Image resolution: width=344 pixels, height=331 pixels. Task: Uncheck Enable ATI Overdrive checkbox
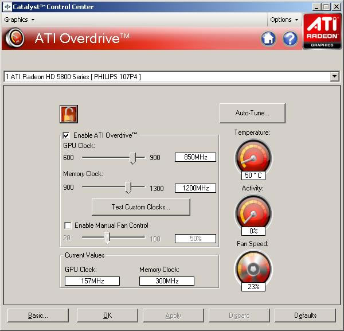click(67, 135)
